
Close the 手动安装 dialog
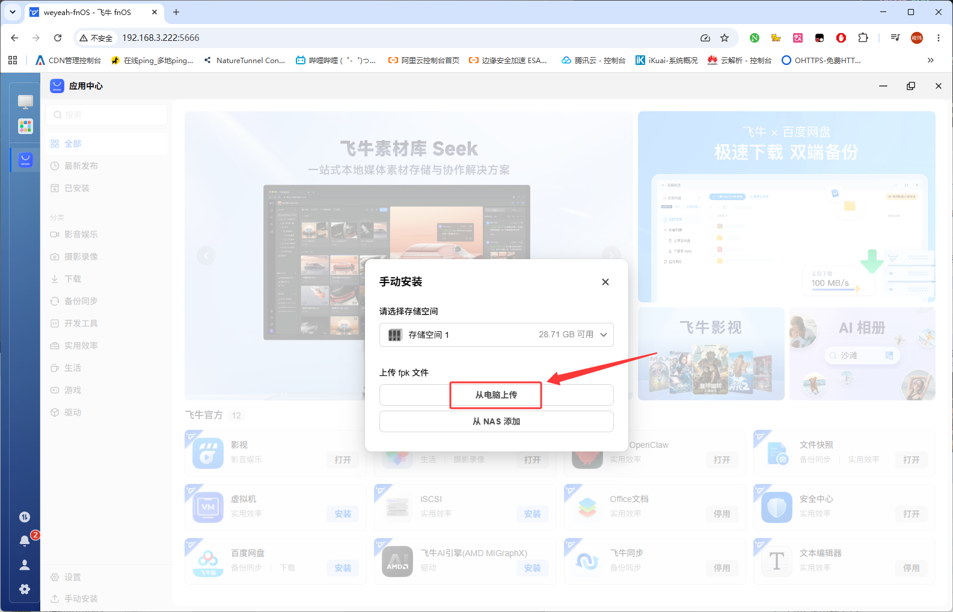point(605,282)
